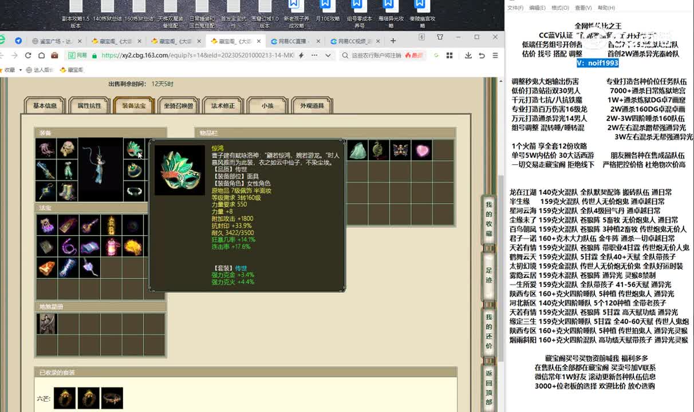Open the 藏宝阁 bookmark

(x=72, y=70)
